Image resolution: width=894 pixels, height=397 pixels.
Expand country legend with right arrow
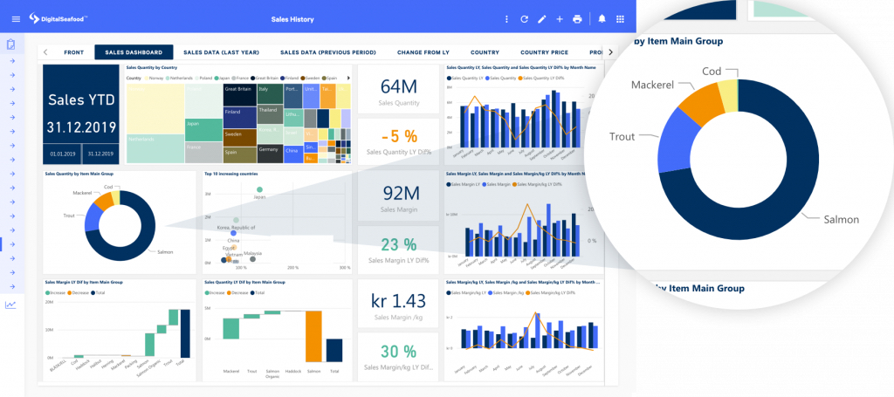coord(348,78)
